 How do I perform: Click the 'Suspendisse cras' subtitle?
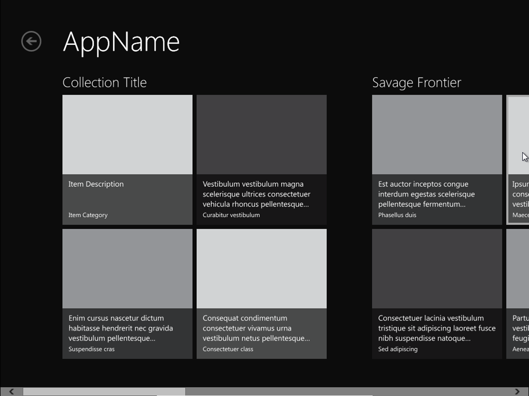point(91,349)
